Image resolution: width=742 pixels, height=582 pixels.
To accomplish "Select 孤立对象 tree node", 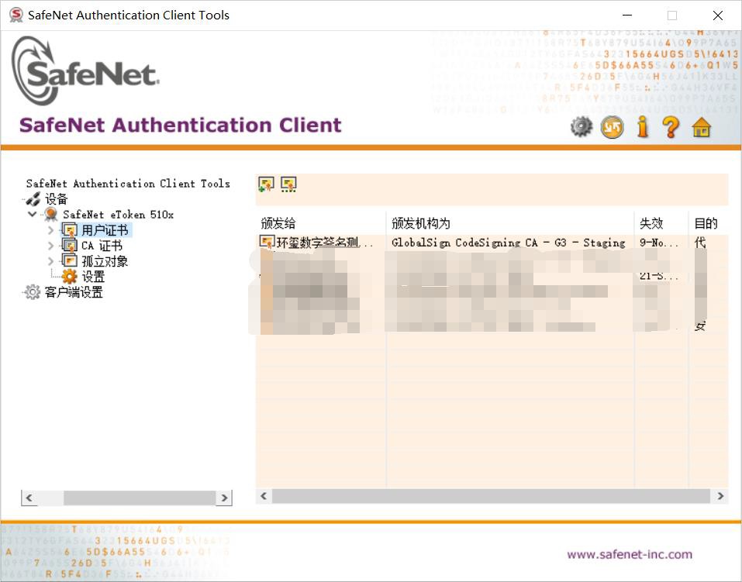I will 105,261.
